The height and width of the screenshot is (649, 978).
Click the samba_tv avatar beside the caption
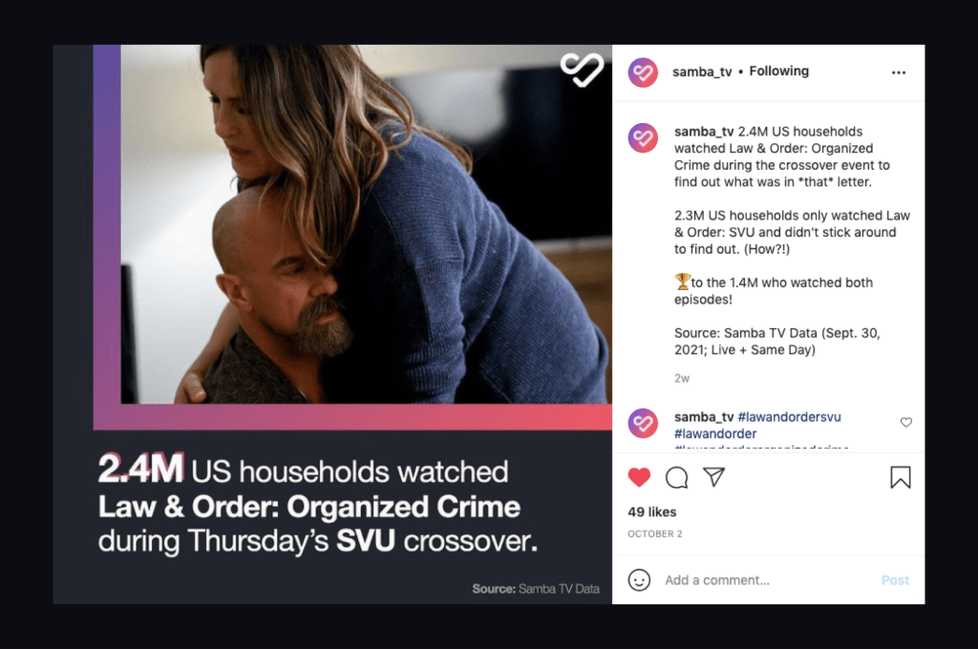[643, 138]
